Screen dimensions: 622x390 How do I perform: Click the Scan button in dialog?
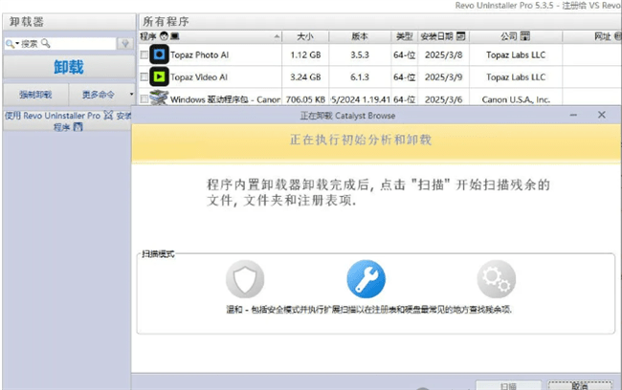(508, 385)
